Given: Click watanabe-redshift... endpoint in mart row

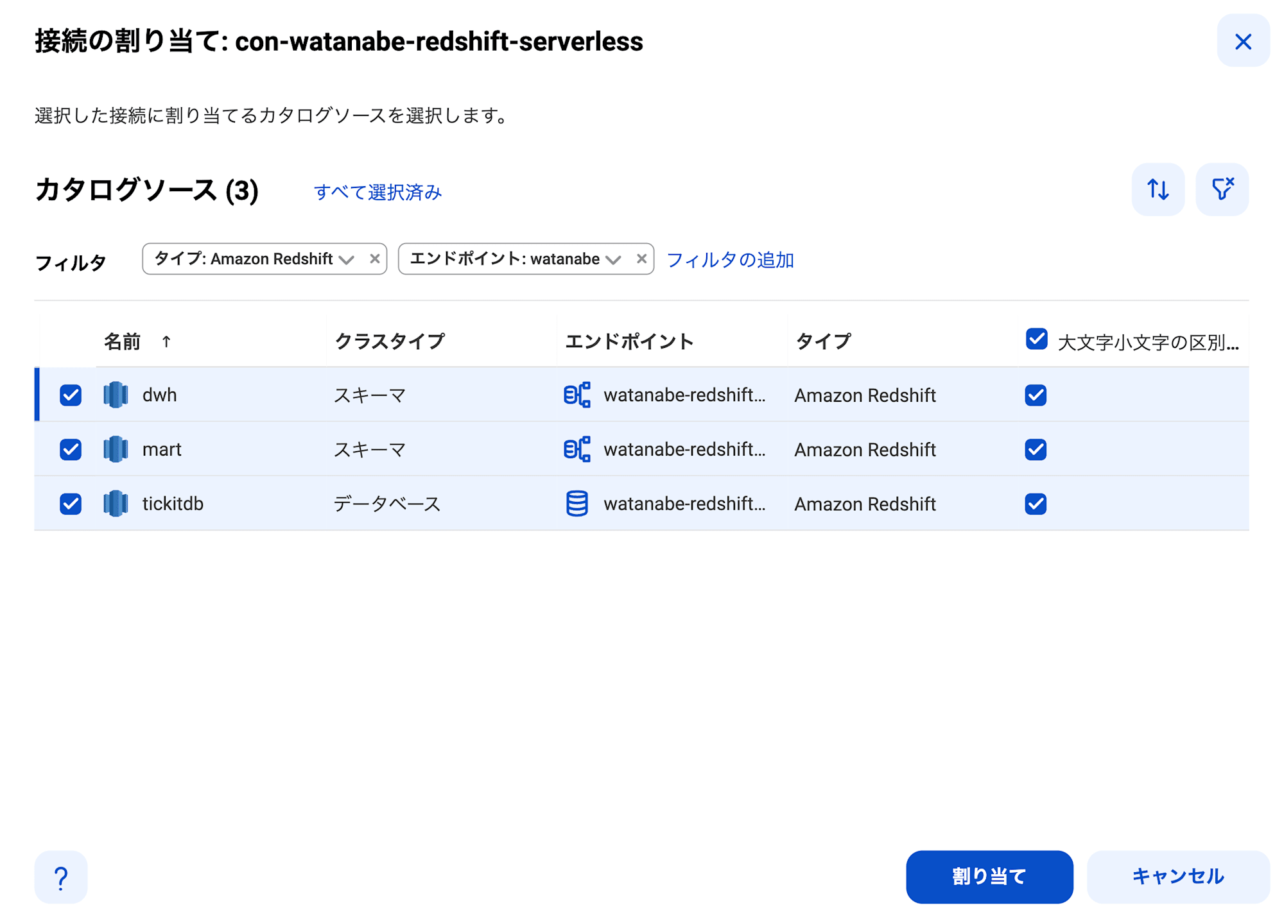Looking at the screenshot, I should [684, 449].
